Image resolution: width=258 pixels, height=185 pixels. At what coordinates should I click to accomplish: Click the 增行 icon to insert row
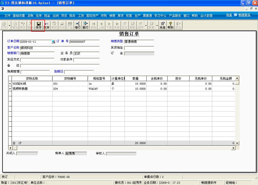coord(78,25)
